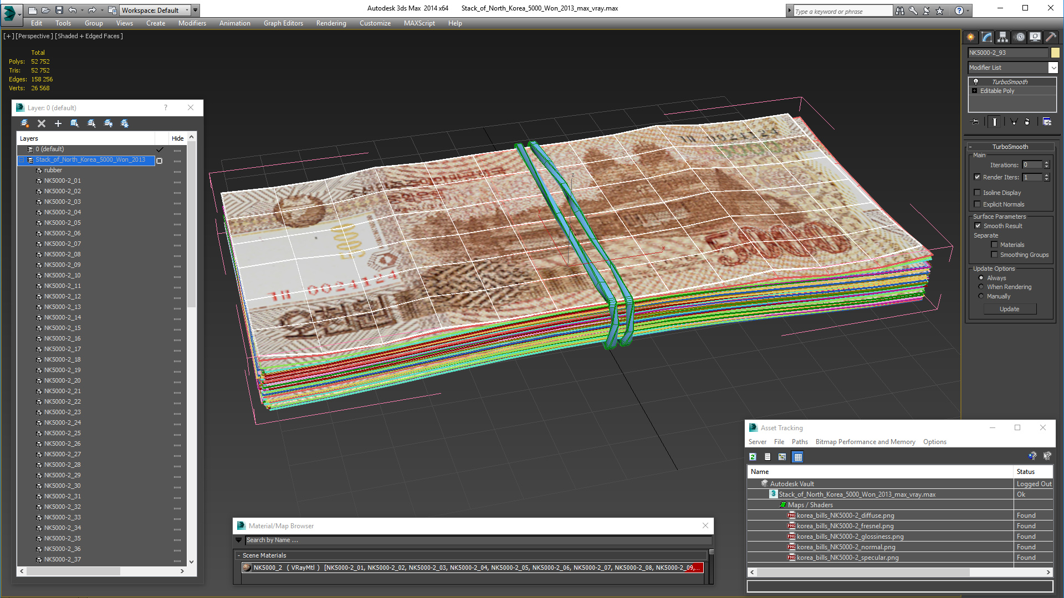The height and width of the screenshot is (598, 1064).
Task: Click Remove Modifier trash icon
Action: tap(1027, 122)
